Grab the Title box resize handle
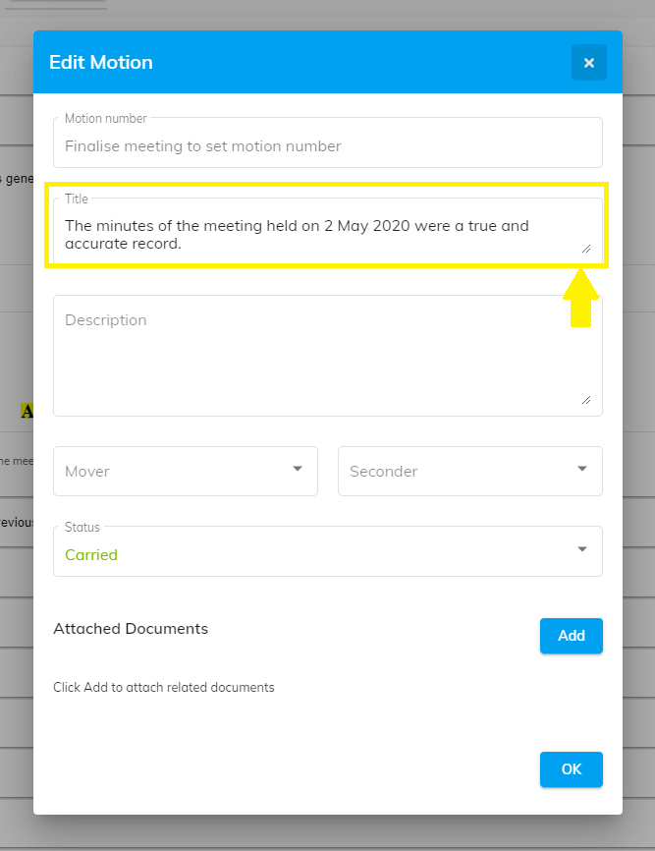This screenshot has height=851, width=655. pyautogui.click(x=586, y=249)
